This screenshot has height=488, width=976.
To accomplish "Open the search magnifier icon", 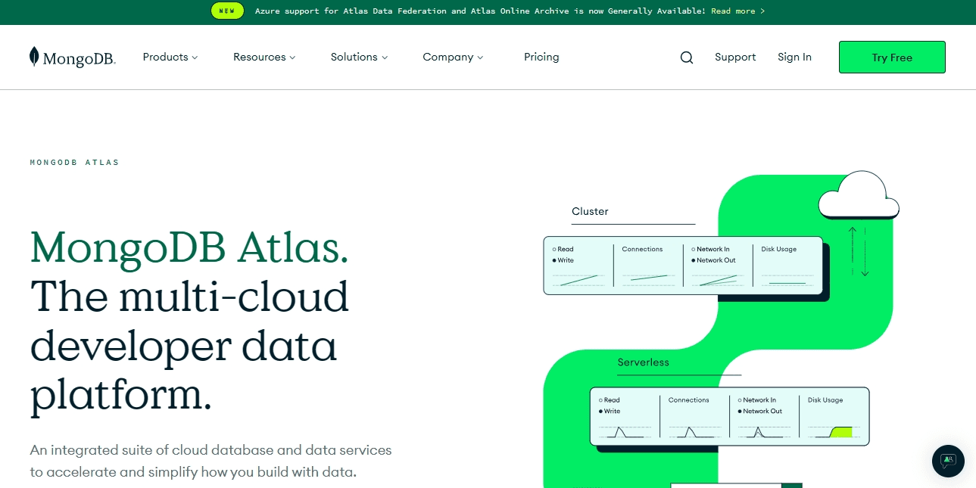I will tap(687, 58).
